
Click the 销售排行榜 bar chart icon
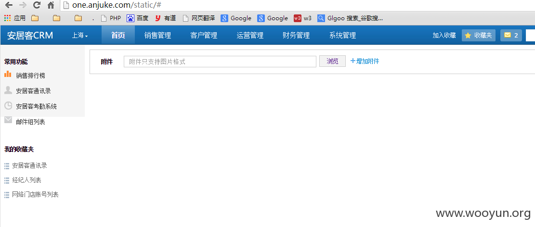click(x=8, y=74)
